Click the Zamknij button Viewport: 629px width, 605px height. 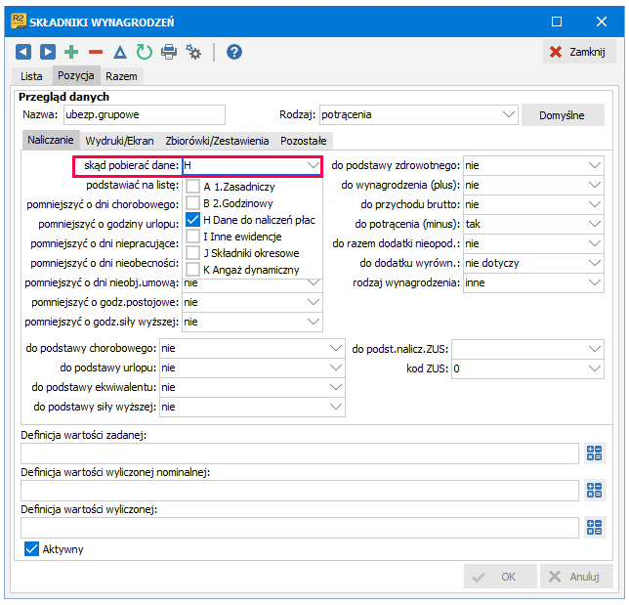579,52
